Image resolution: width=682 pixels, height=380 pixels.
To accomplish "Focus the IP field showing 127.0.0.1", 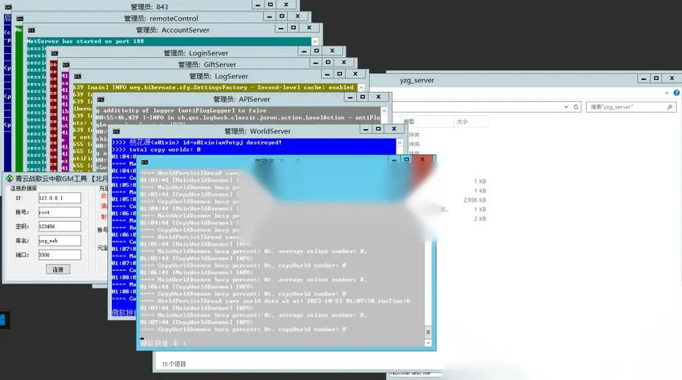I will (x=59, y=198).
